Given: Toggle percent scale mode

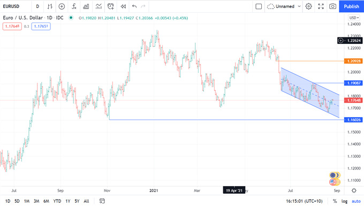Looking at the screenshot, I should point(335,201).
